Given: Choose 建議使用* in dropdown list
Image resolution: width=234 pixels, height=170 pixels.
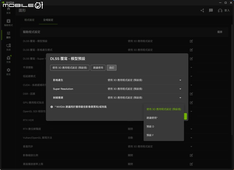Looking at the screenshot, I should [x=164, y=118].
